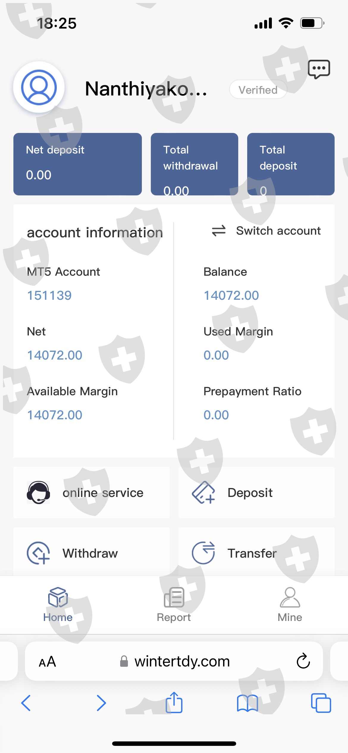
Task: Open Safari bookmarks book icon
Action: click(x=247, y=703)
